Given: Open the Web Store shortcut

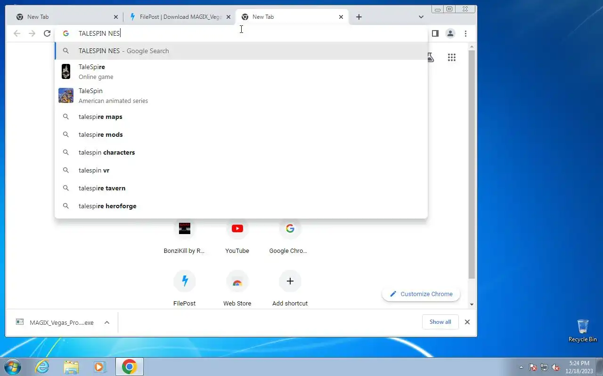Looking at the screenshot, I should click(x=237, y=288).
